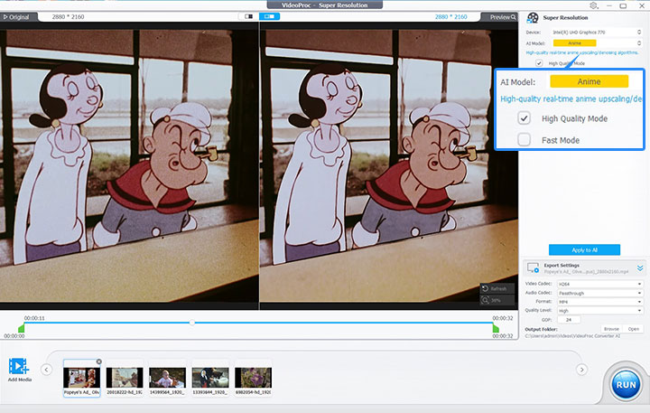Click the Preview magnifier button
Viewport: 650px width, 413px height.
tap(503, 17)
